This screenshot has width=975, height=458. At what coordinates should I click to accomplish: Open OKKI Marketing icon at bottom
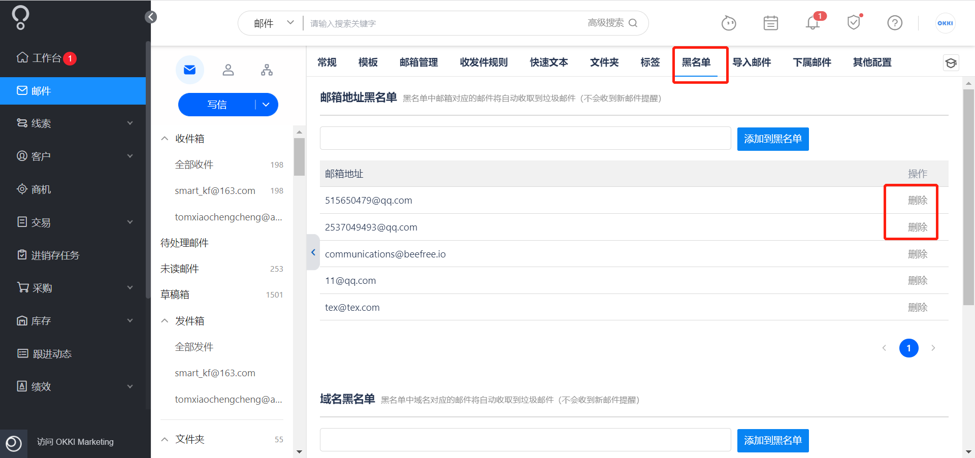point(14,443)
